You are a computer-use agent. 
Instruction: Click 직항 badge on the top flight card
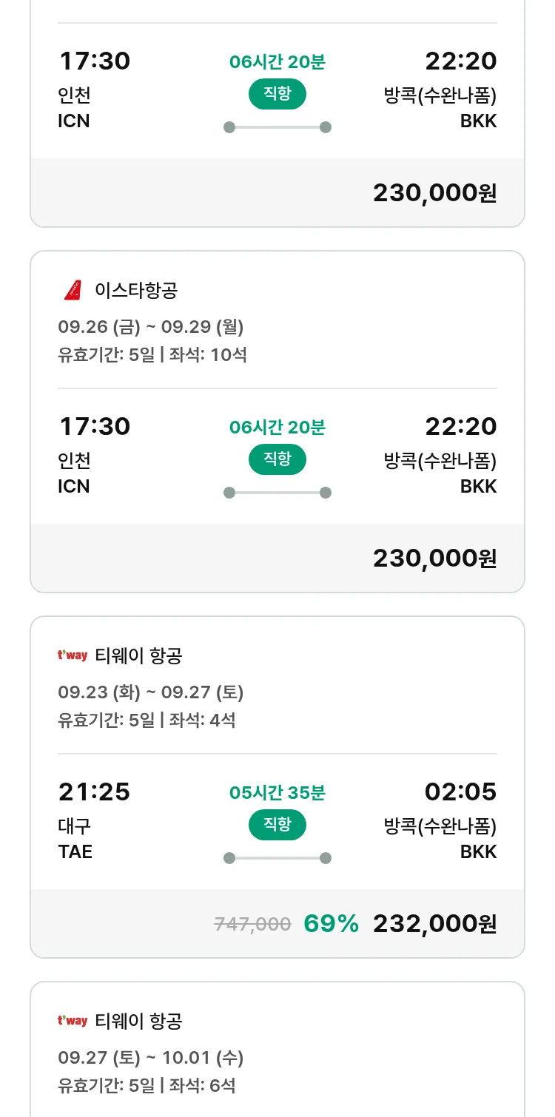coord(277,94)
